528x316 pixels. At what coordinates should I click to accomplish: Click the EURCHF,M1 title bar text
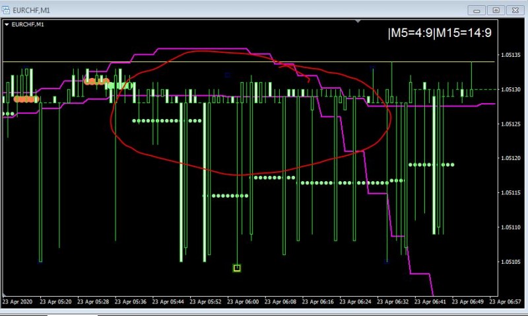click(31, 11)
